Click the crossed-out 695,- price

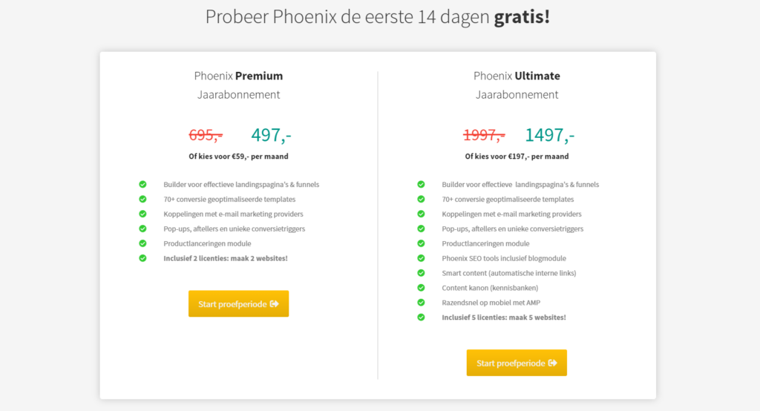pyautogui.click(x=206, y=135)
